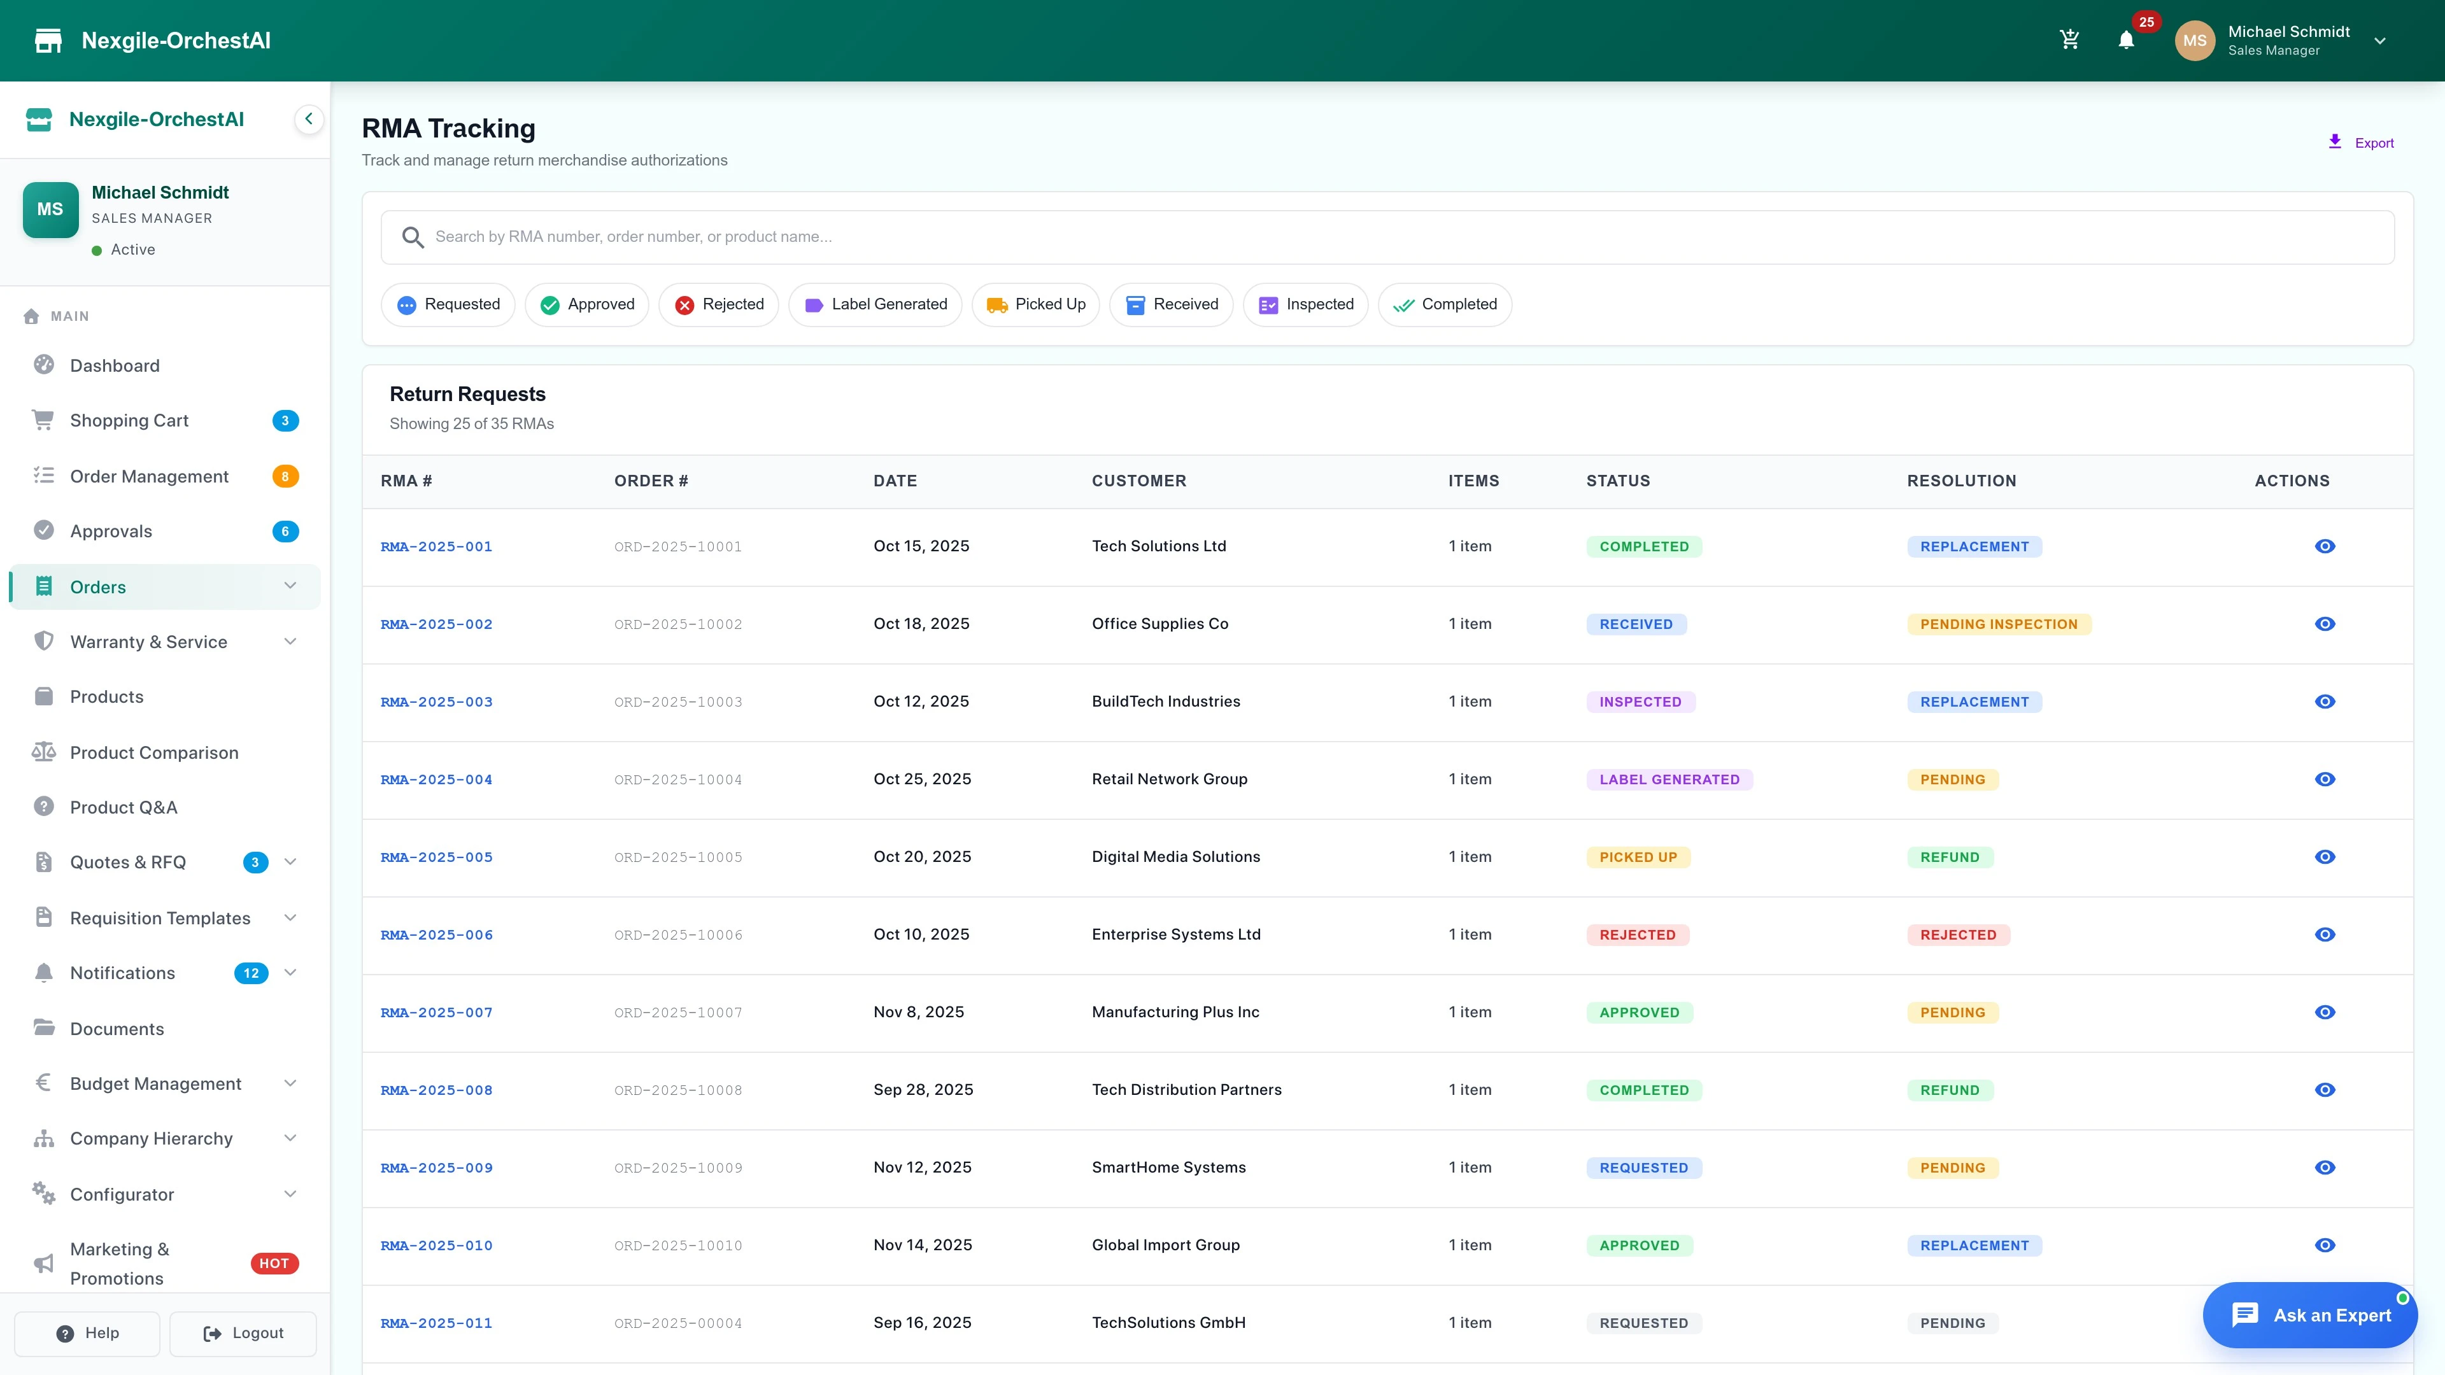Open Marketing & Promotions menu item
2445x1375 pixels.
click(120, 1263)
